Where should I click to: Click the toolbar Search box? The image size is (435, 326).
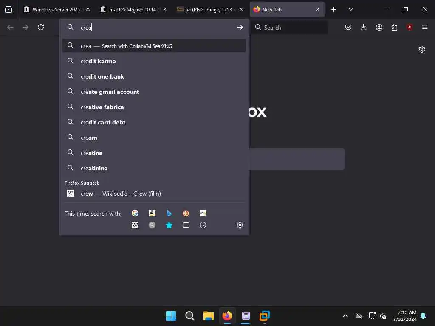tap(289, 28)
